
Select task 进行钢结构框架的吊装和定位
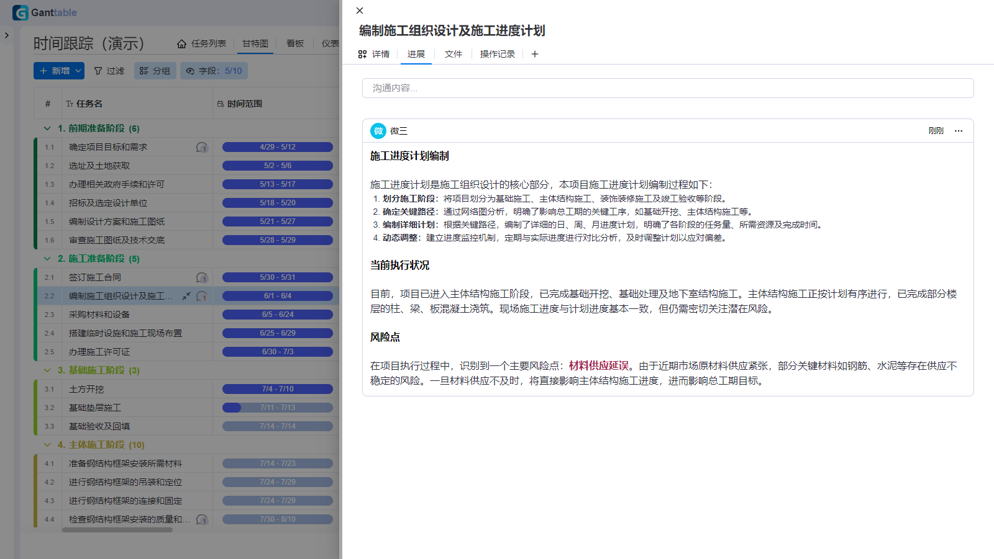click(125, 482)
